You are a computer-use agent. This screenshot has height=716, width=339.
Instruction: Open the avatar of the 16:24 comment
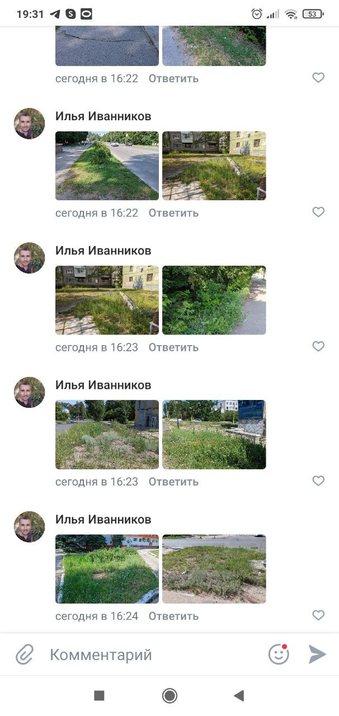[29, 526]
